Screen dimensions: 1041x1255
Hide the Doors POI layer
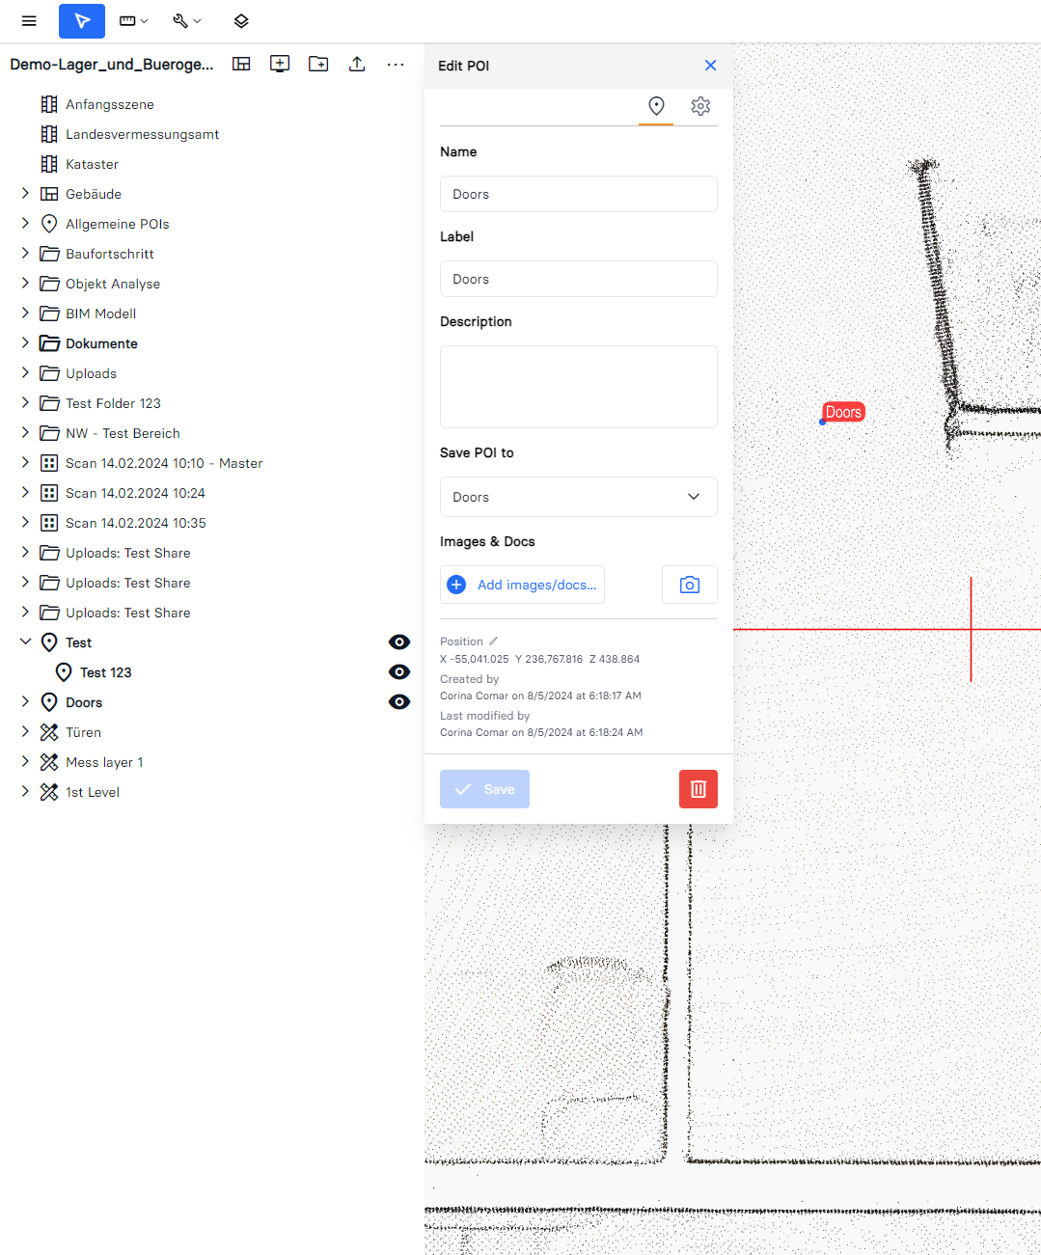coord(398,702)
